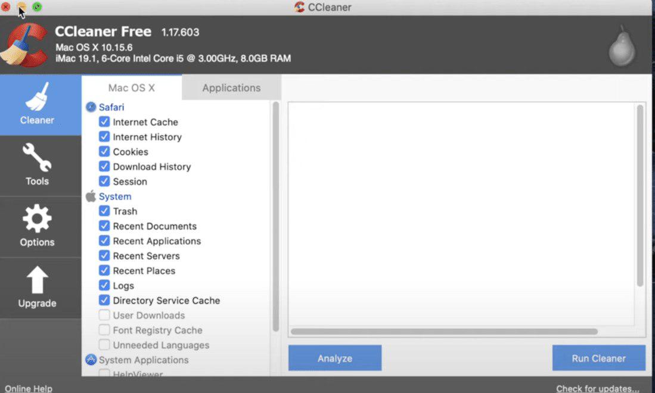The image size is (655, 393).
Task: Click the checklist vertical scrollbar
Action: (x=276, y=217)
